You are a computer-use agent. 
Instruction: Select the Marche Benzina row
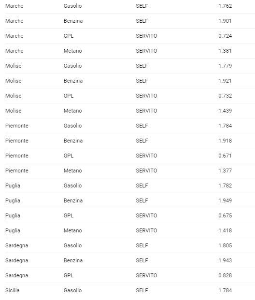coord(130,21)
